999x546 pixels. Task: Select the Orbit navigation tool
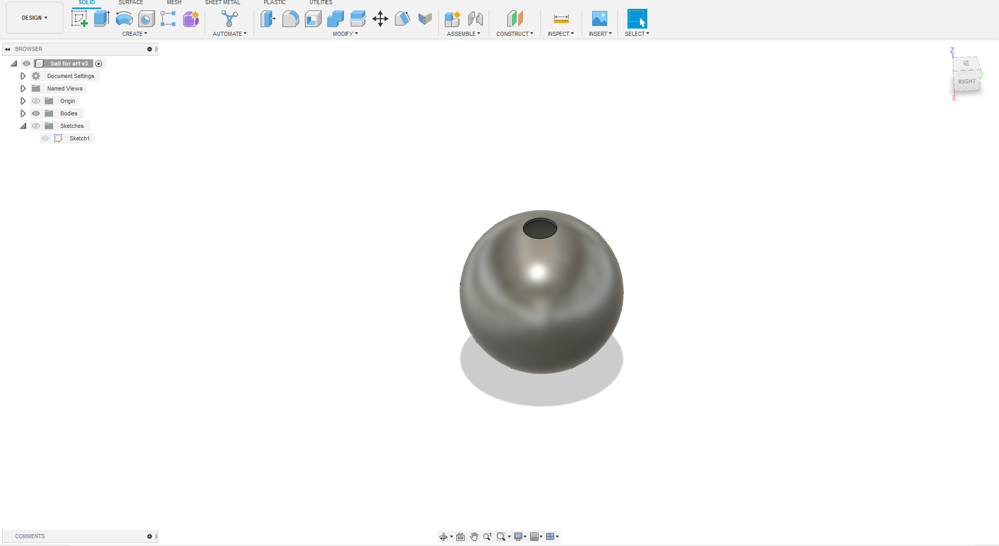[x=443, y=537]
